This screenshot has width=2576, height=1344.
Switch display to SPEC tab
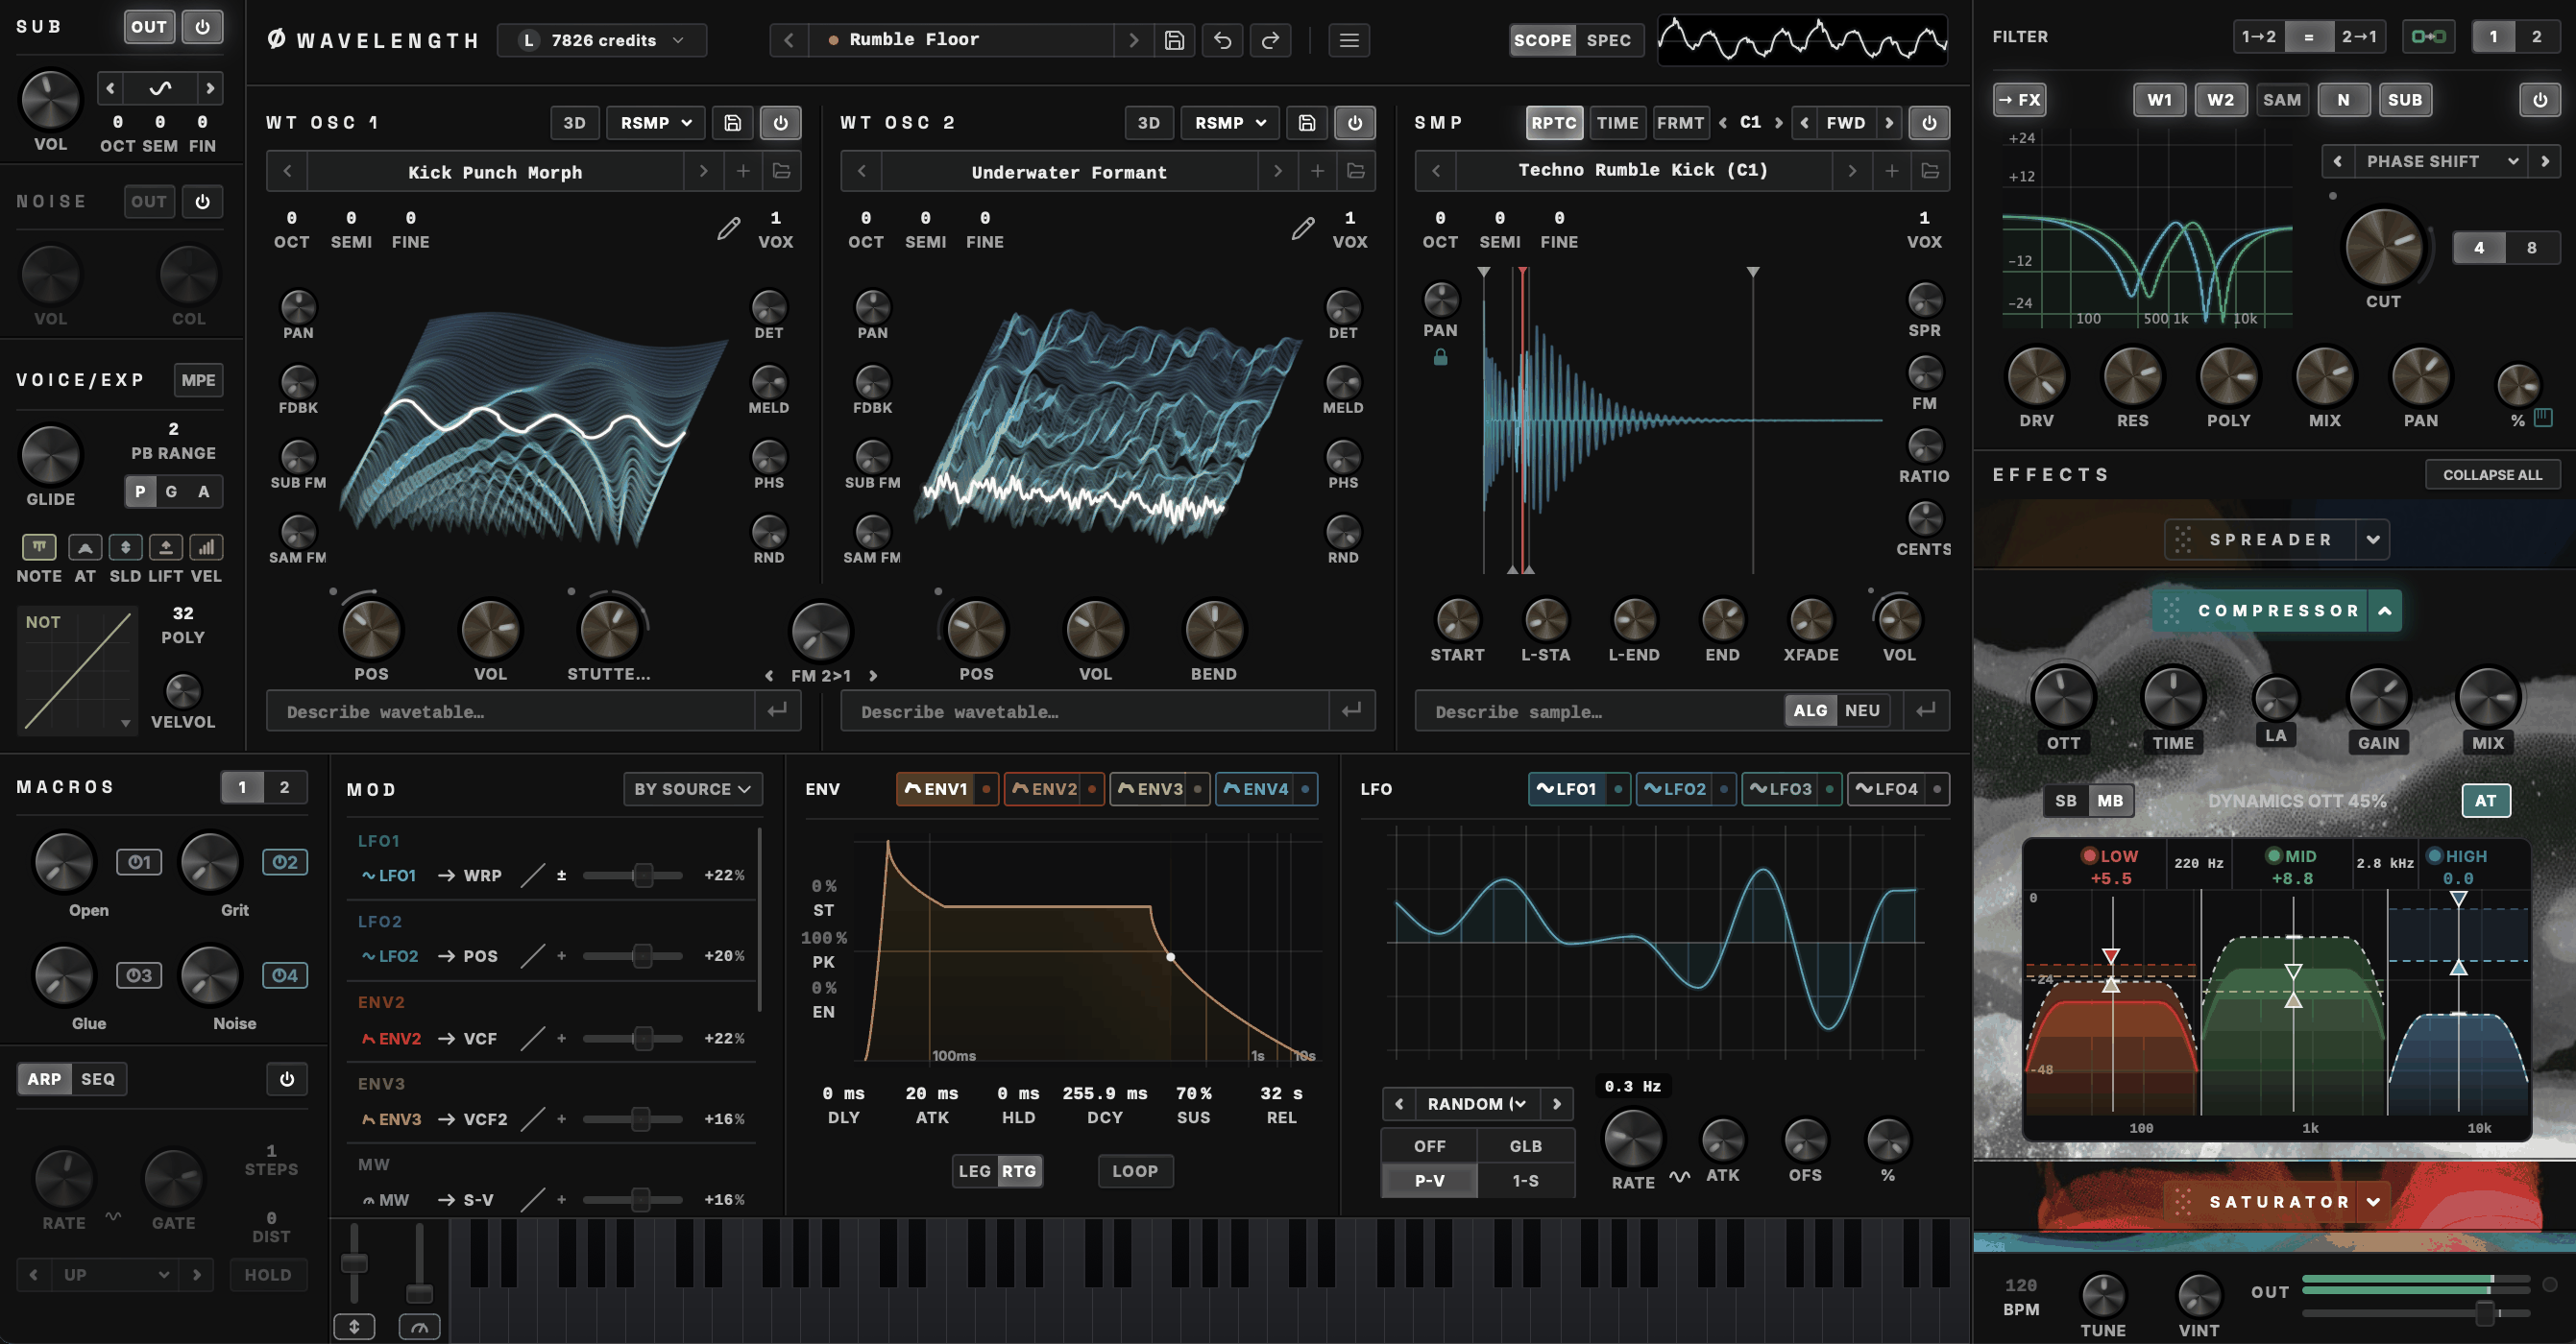click(x=1608, y=40)
